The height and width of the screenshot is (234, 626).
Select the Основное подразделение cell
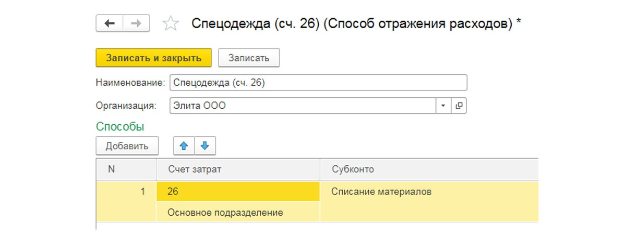tap(237, 212)
